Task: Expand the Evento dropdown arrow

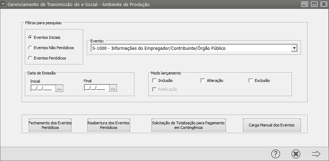Action: click(294, 48)
